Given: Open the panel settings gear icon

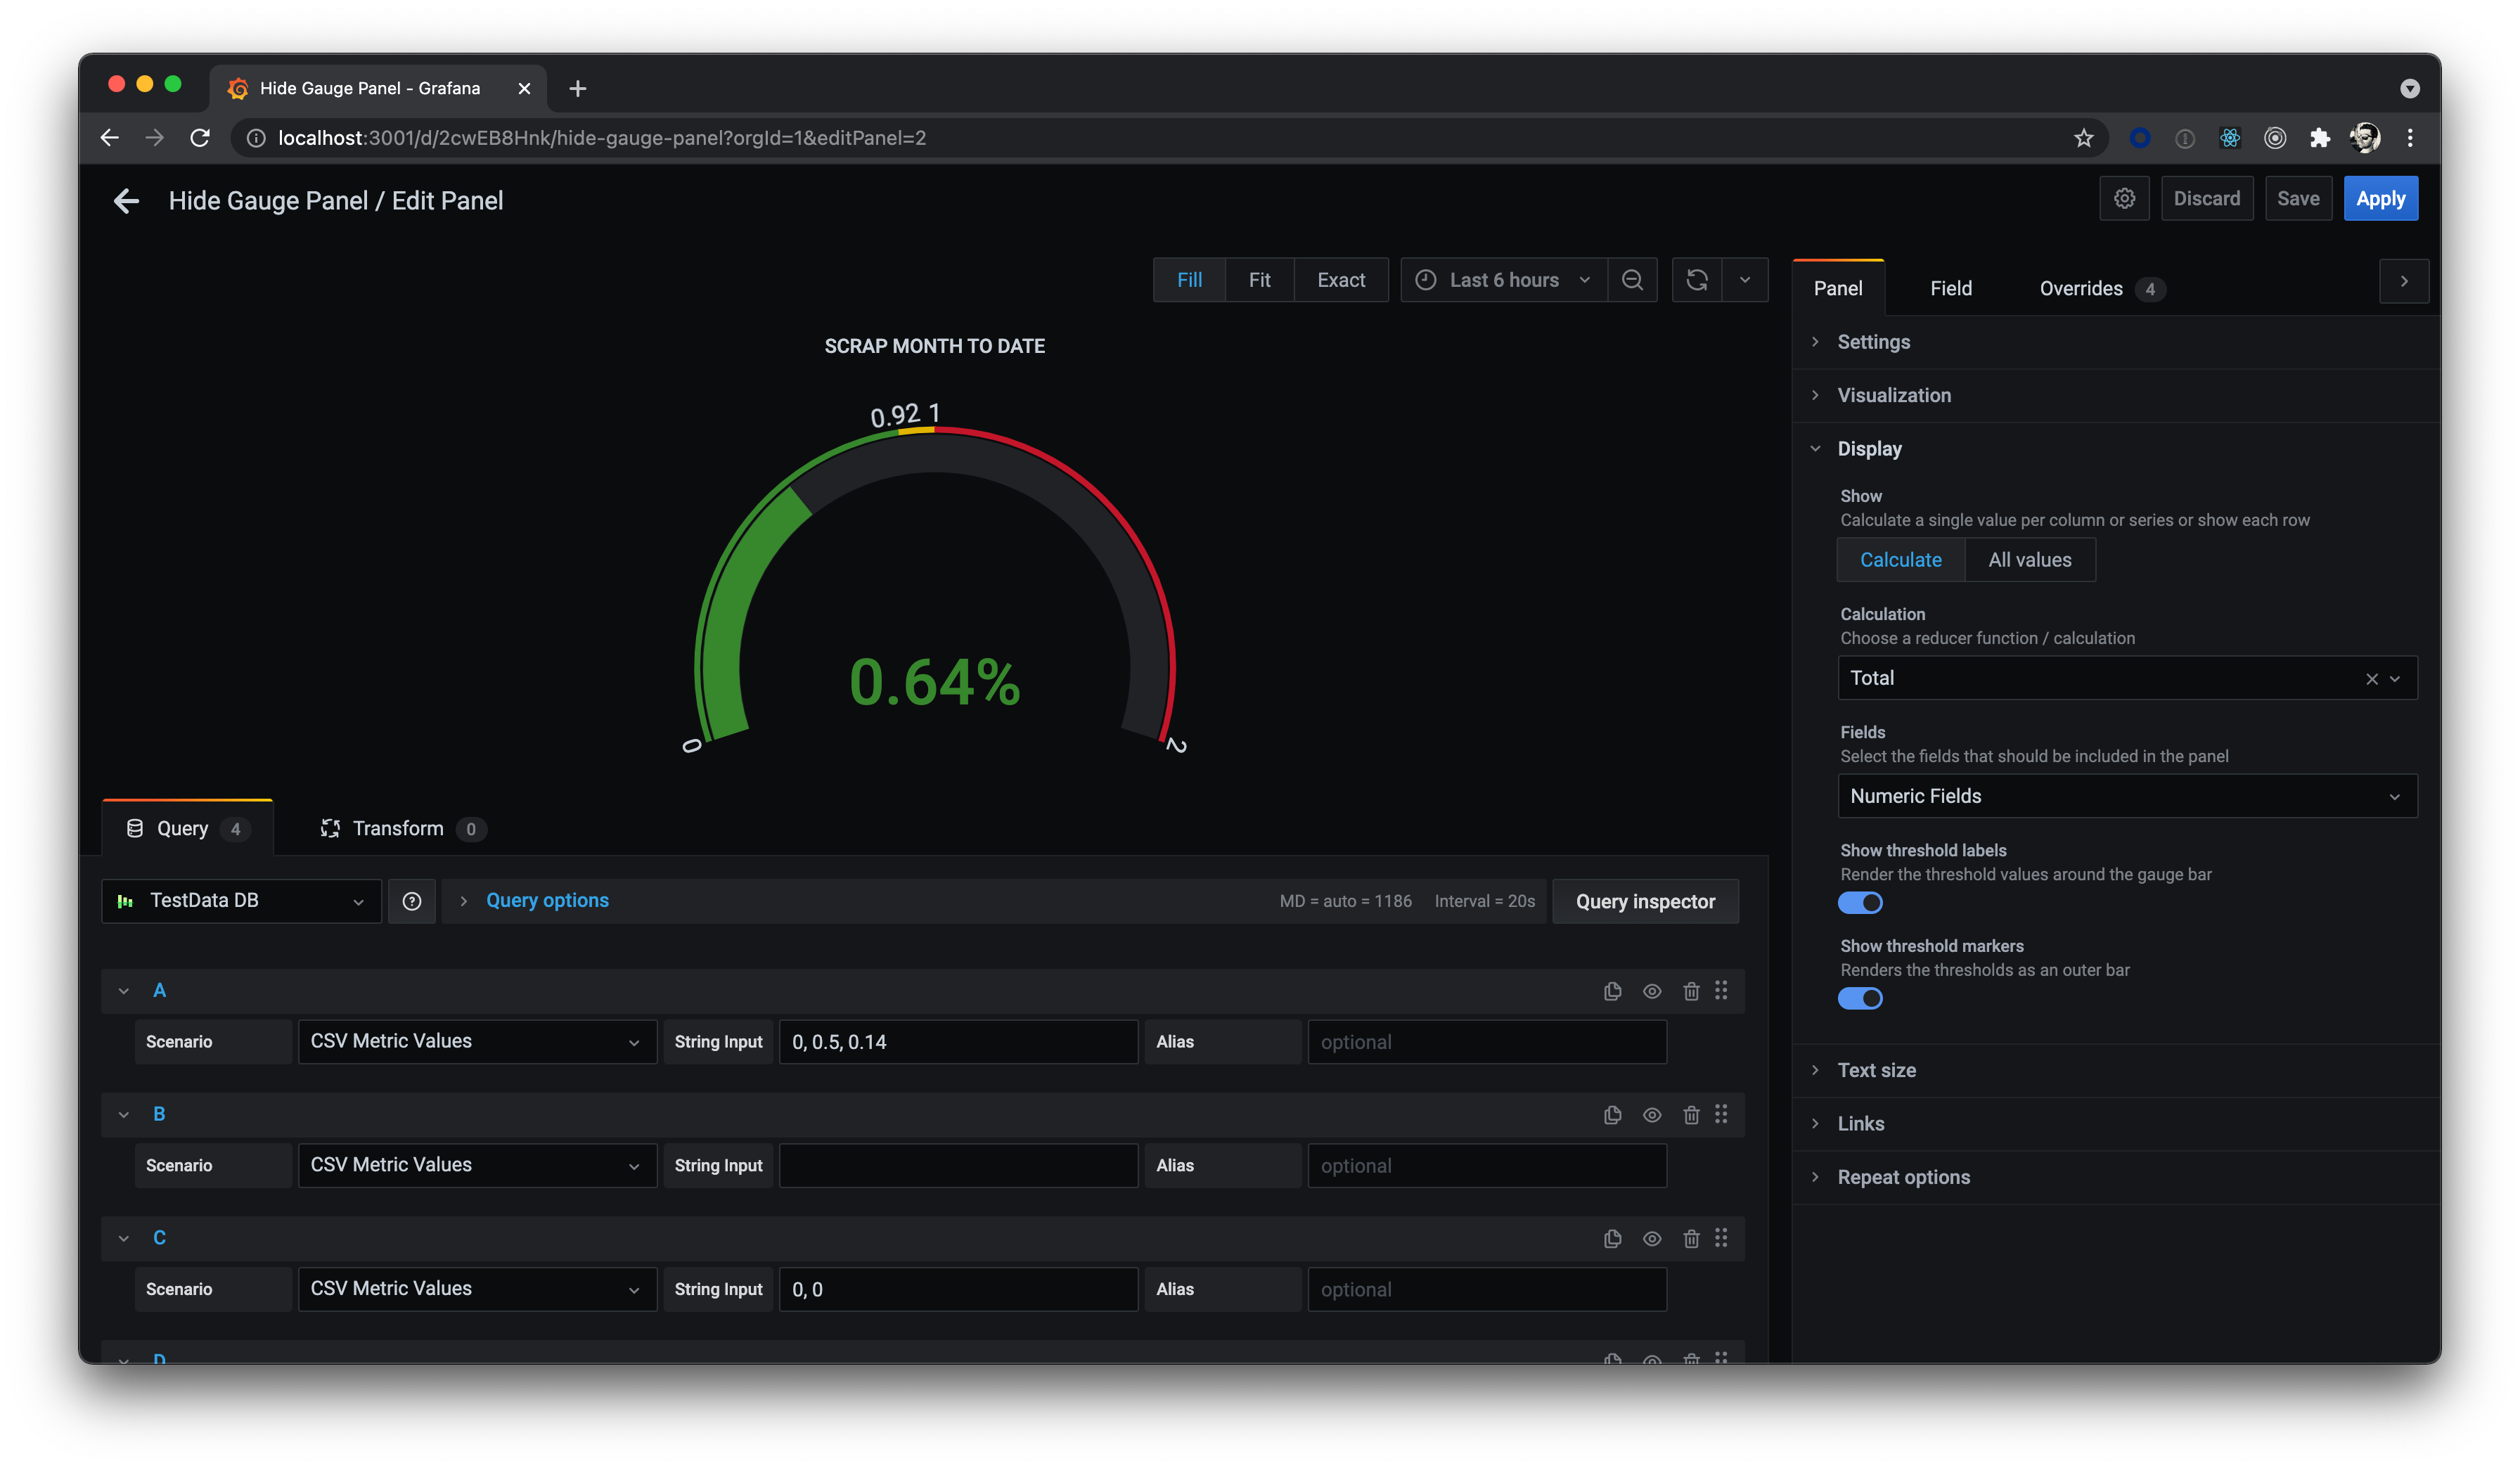Looking at the screenshot, I should point(2124,198).
